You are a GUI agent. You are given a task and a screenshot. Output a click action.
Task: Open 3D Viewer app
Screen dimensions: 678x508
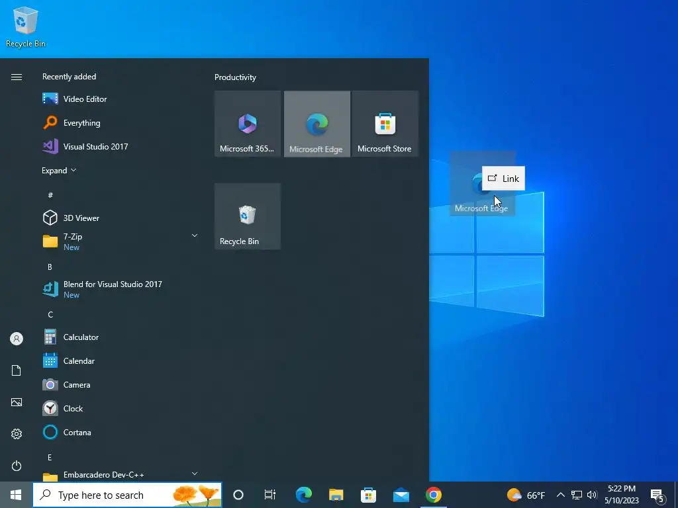(121, 218)
